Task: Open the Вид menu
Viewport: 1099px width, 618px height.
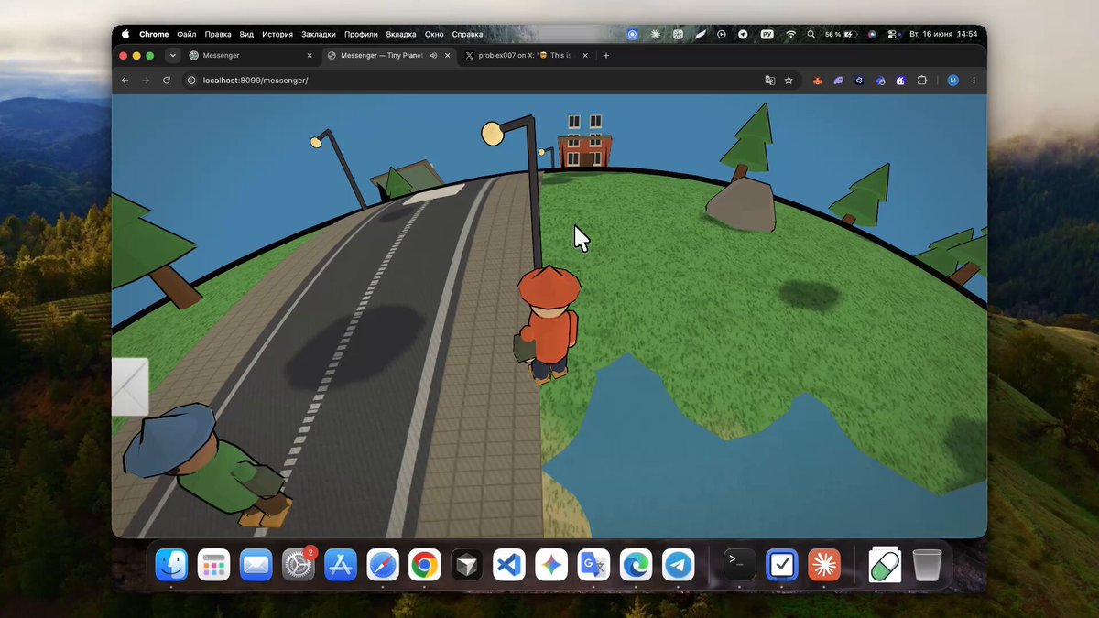Action: (x=246, y=34)
